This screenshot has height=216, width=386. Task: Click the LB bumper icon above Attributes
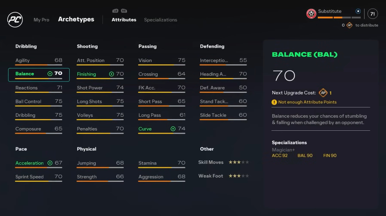tap(116, 11)
